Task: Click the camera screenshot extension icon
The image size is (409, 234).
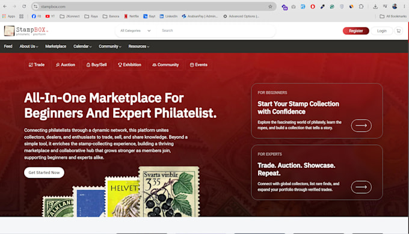Action: [x=294, y=7]
